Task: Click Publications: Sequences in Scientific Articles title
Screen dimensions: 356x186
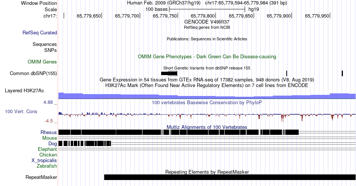Action: [x=207, y=39]
